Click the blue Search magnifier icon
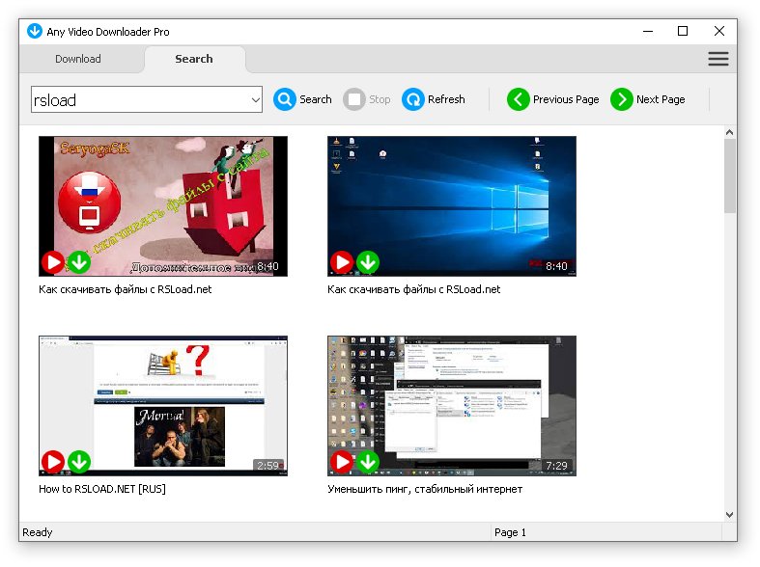Viewport: 760px width, 567px height. (x=285, y=99)
